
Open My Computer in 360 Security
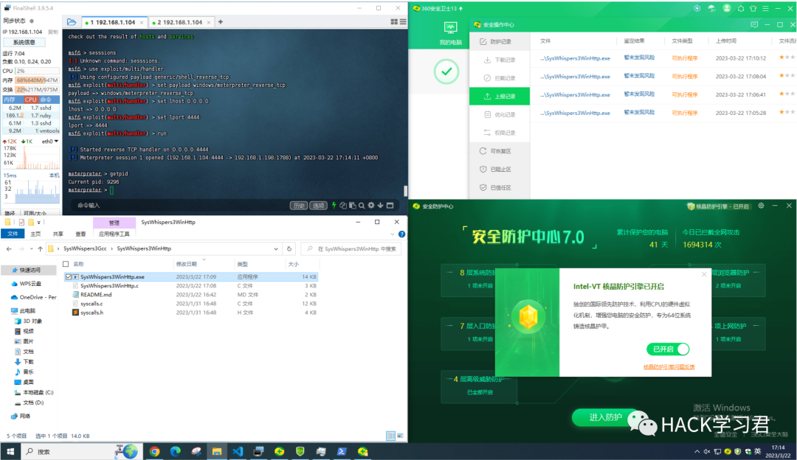(x=450, y=33)
